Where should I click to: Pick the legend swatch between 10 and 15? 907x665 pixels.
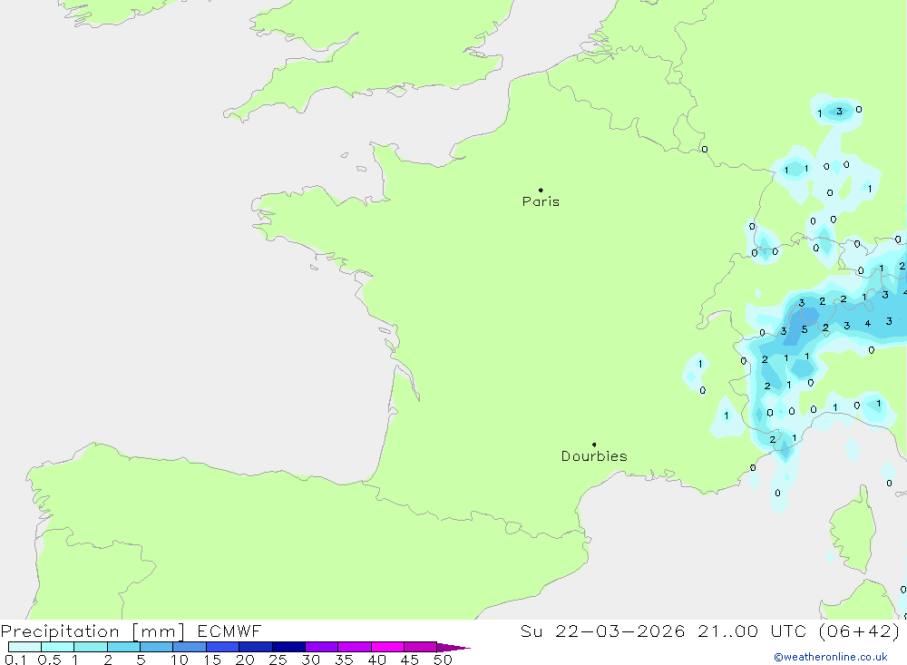190,647
